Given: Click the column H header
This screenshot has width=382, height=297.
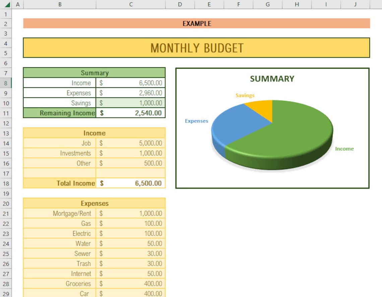Looking at the screenshot, I should click(x=297, y=4).
